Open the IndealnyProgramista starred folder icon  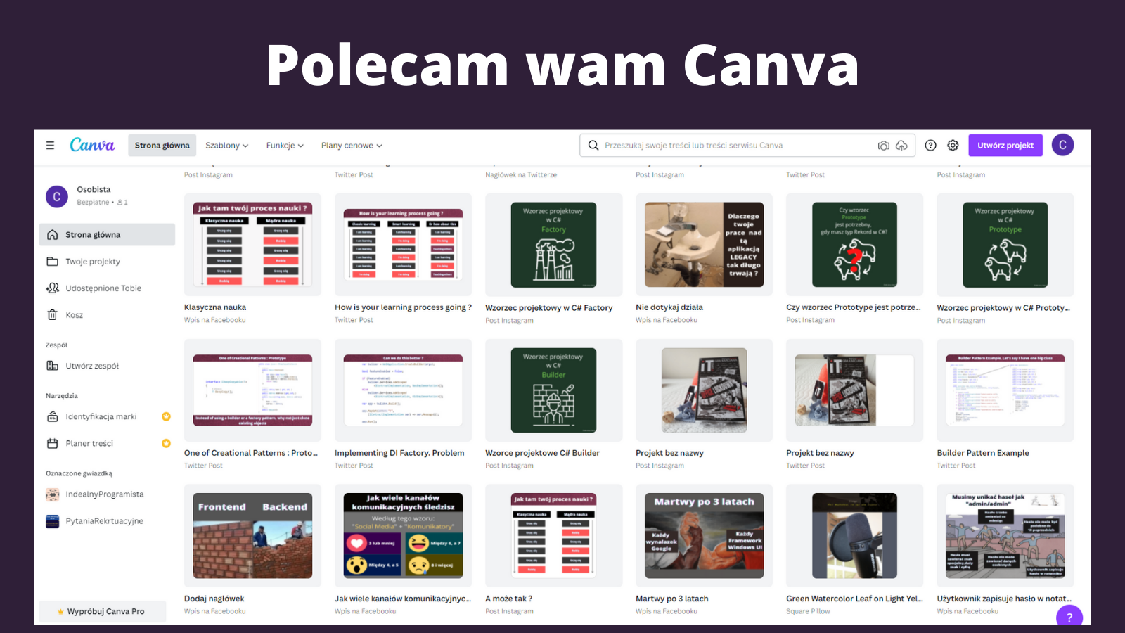[53, 494]
